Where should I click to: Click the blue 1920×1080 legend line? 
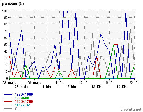click(8, 94)
